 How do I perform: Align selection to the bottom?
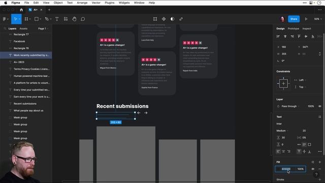pos(313,37)
